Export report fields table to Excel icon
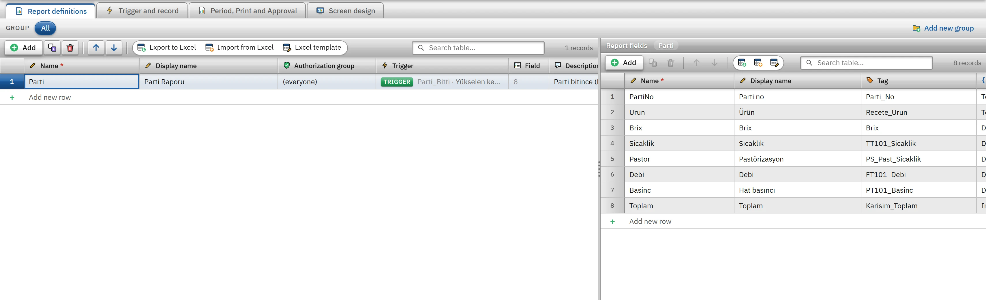This screenshot has width=986, height=300. point(742,63)
